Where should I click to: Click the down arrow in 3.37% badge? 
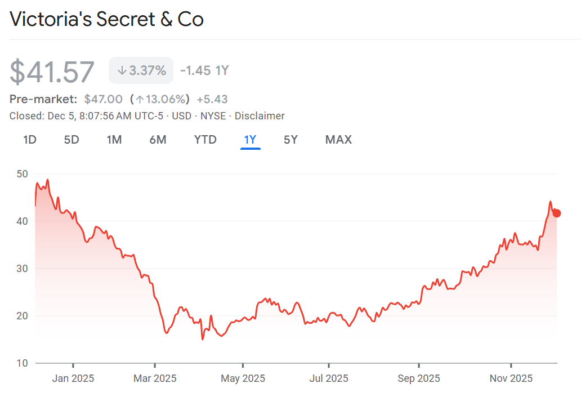pyautogui.click(x=122, y=71)
